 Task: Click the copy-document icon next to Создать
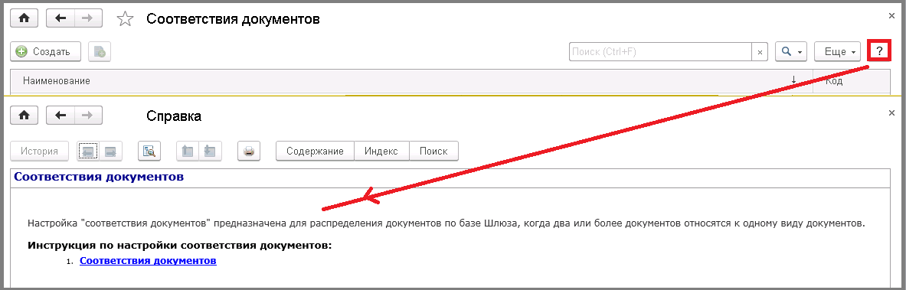point(100,51)
